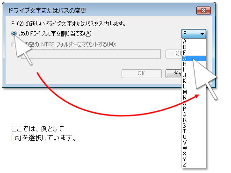Screen dimensions: 231x173
Task: Choose drive letter F from the list
Action: tap(194, 53)
